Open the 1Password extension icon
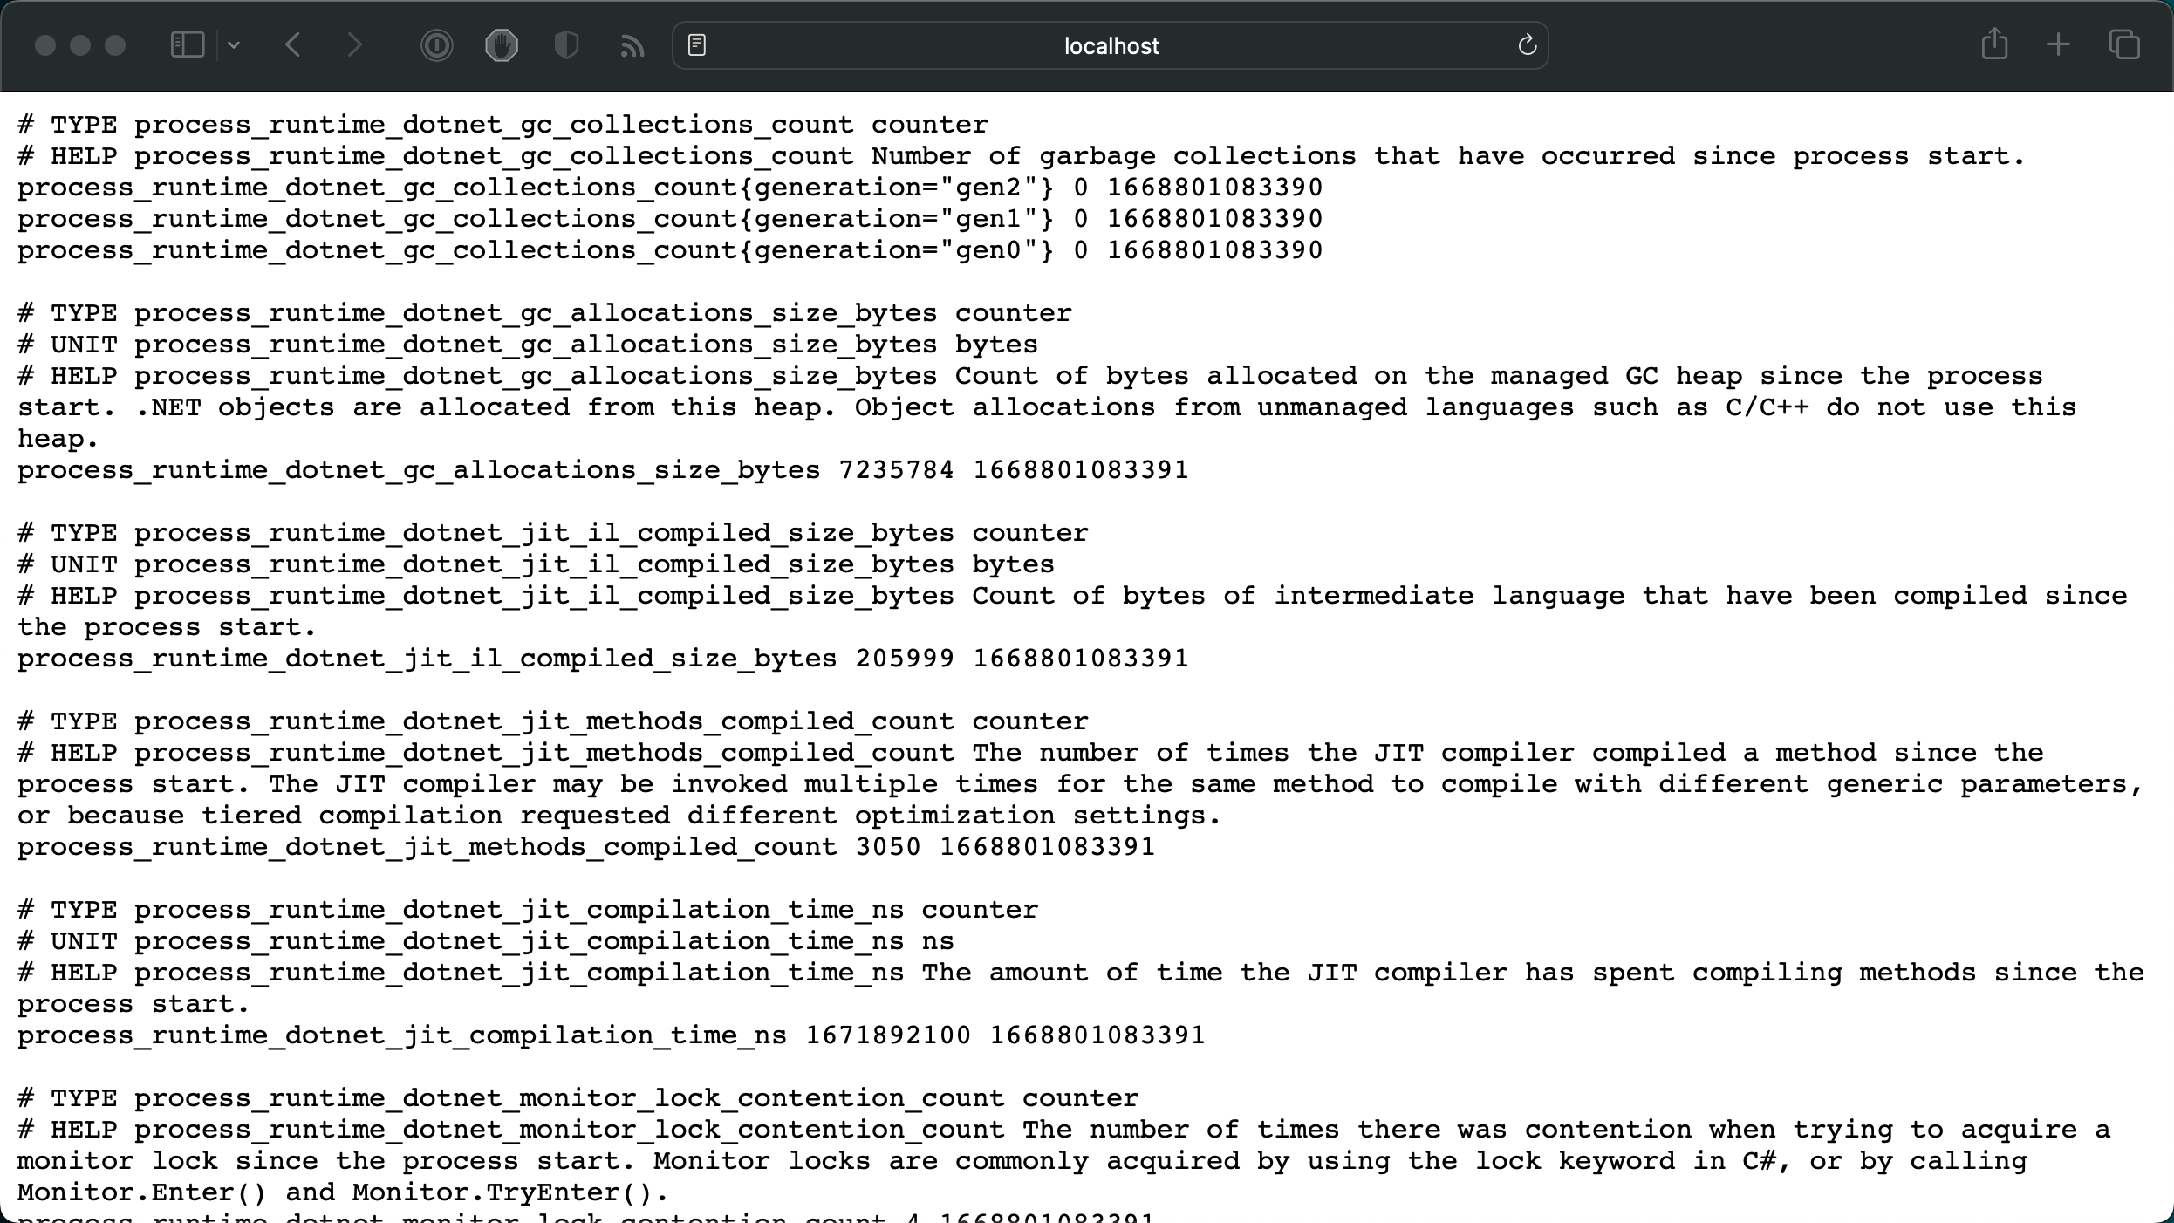This screenshot has height=1223, width=2174. [436, 45]
